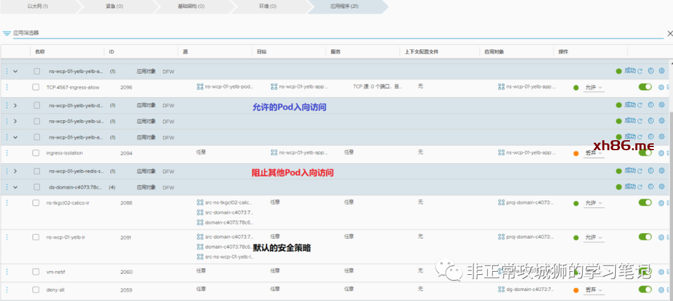This screenshot has height=301, width=673.
Task: Open three-dot menu for TCP 4567-ingress-allow rule
Action: [7, 87]
